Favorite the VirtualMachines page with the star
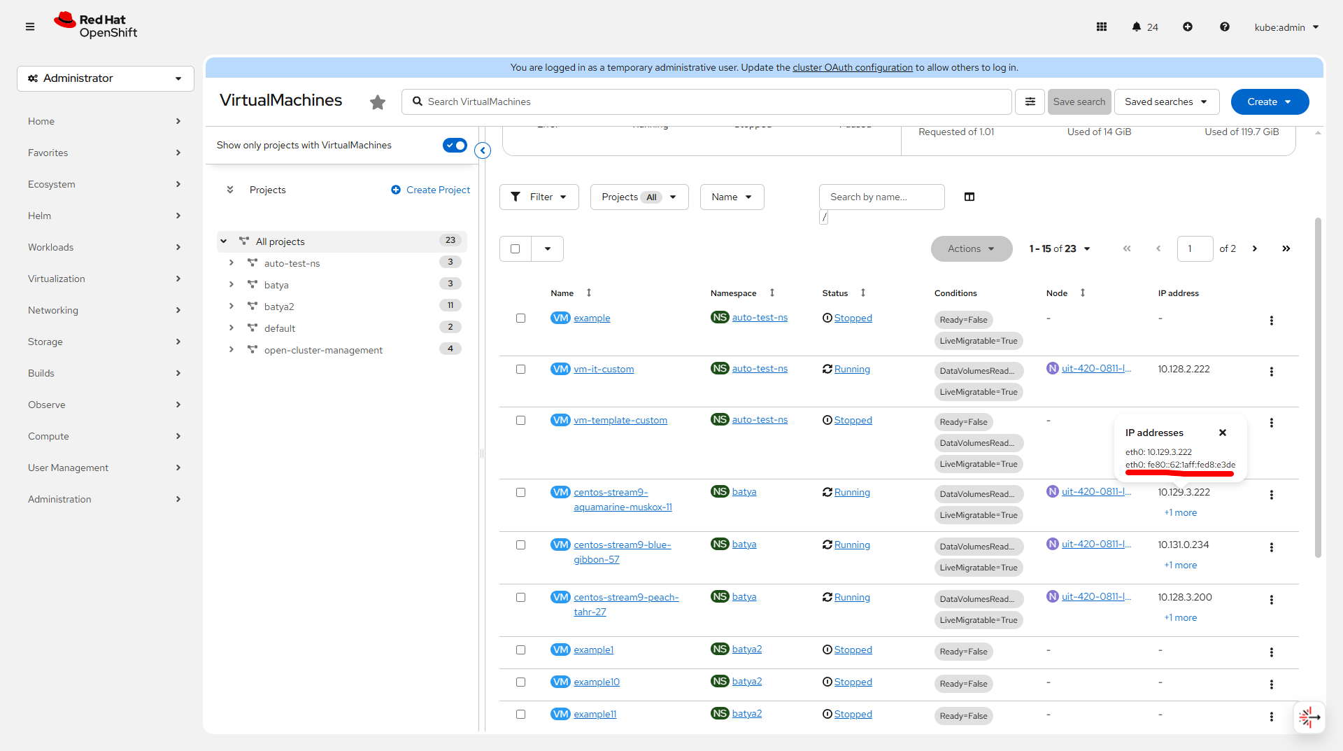The height and width of the screenshot is (751, 1343). (378, 102)
